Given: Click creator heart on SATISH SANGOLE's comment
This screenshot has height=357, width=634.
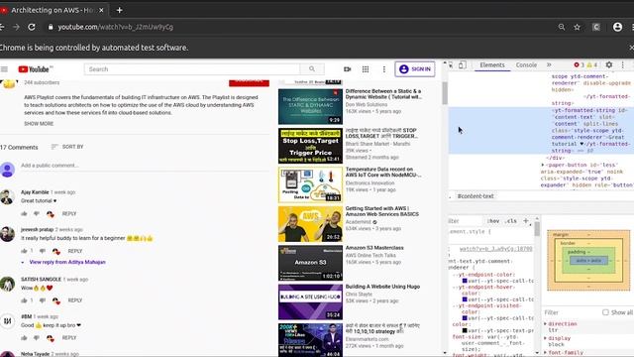Looking at the screenshot, I should [x=55, y=300].
